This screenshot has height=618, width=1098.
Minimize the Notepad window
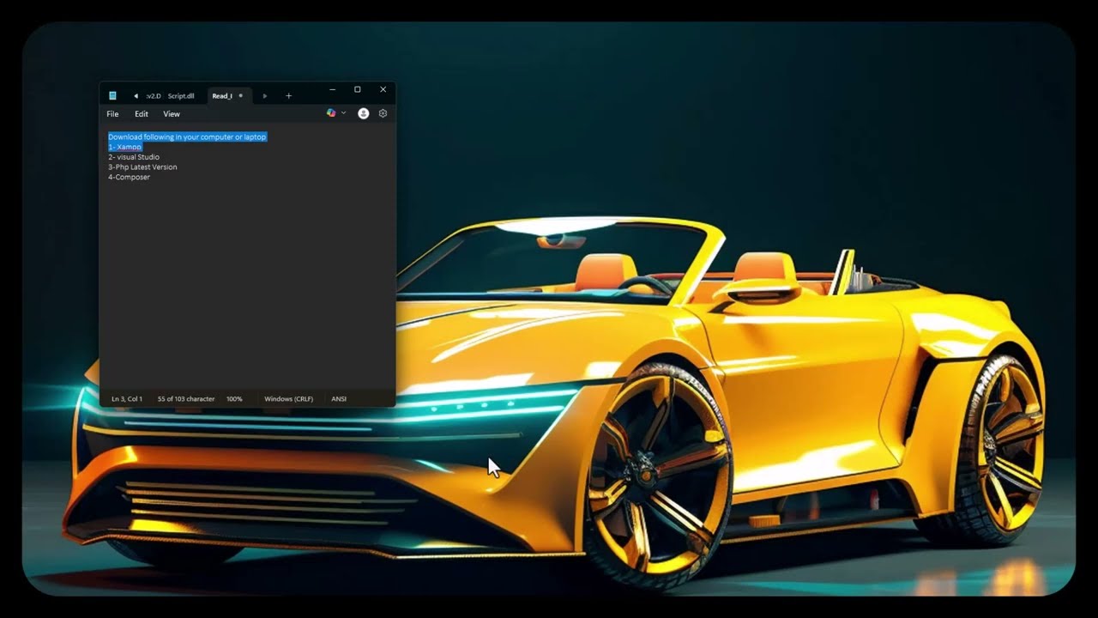[332, 89]
